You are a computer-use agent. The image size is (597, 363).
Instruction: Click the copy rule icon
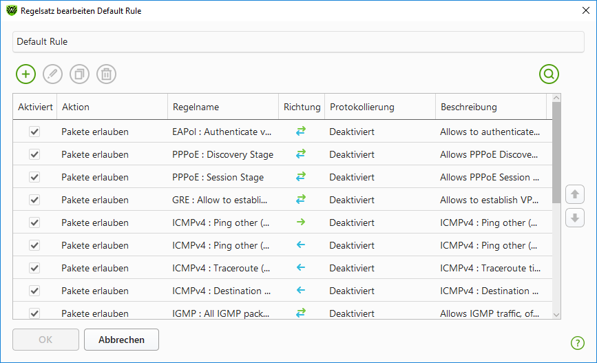79,74
